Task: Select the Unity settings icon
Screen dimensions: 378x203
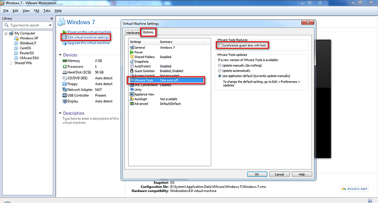Action: tap(132, 89)
